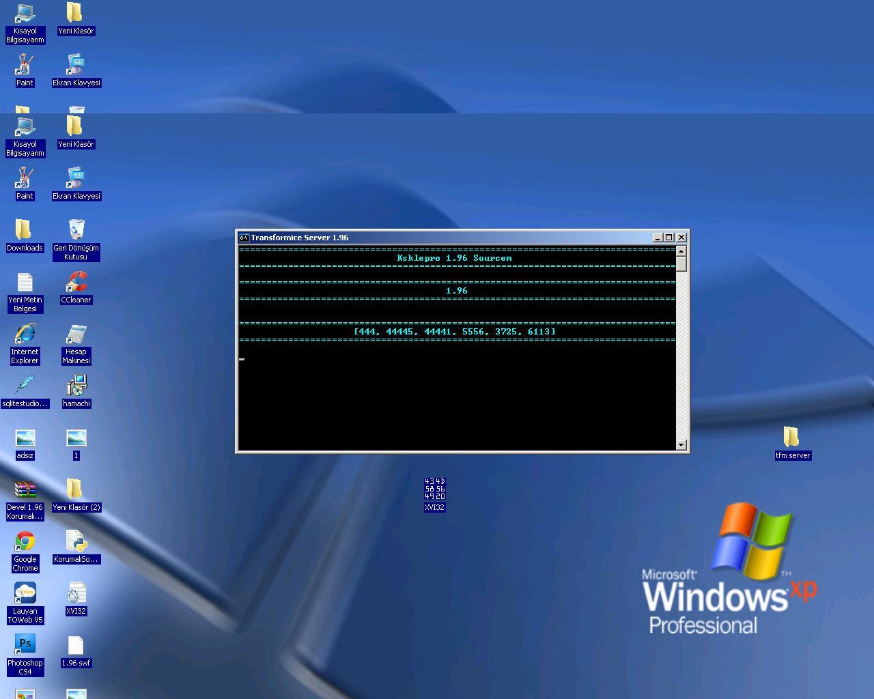Screen dimensions: 874x699
Task: Open the Transformice Server console system-menu icon
Action: (x=244, y=238)
